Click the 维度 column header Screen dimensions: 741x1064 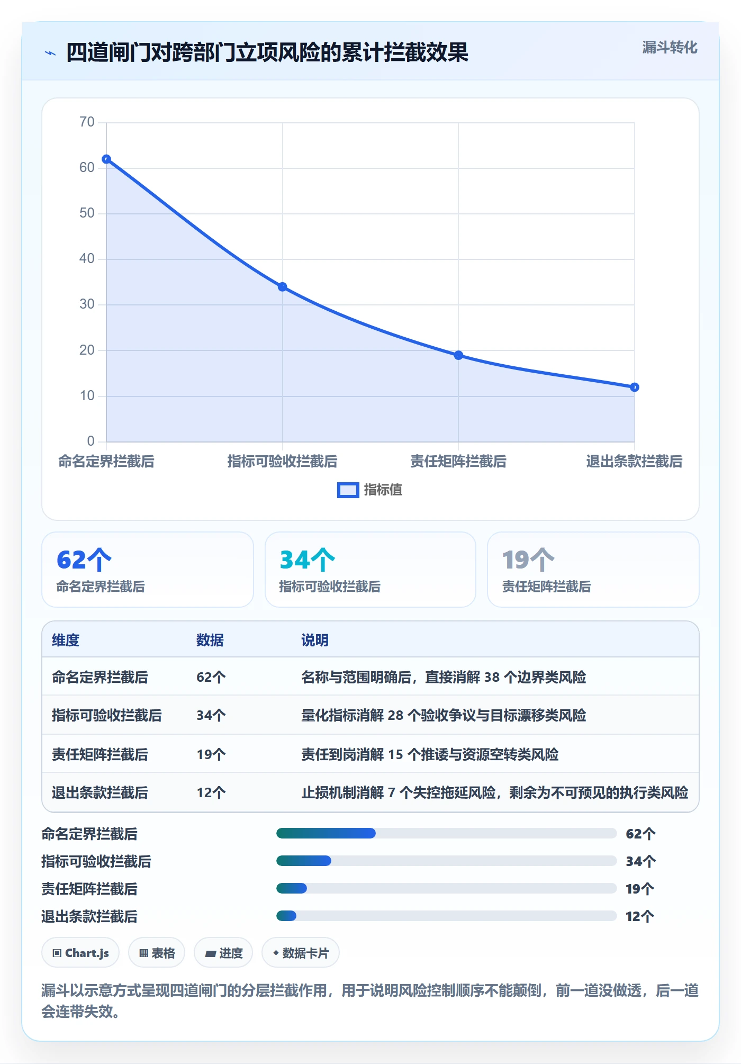tap(66, 640)
